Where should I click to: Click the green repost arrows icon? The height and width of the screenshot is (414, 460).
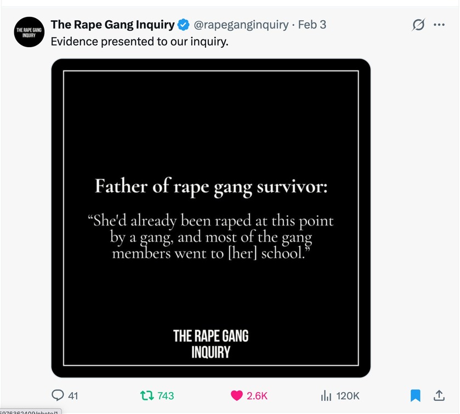(146, 395)
